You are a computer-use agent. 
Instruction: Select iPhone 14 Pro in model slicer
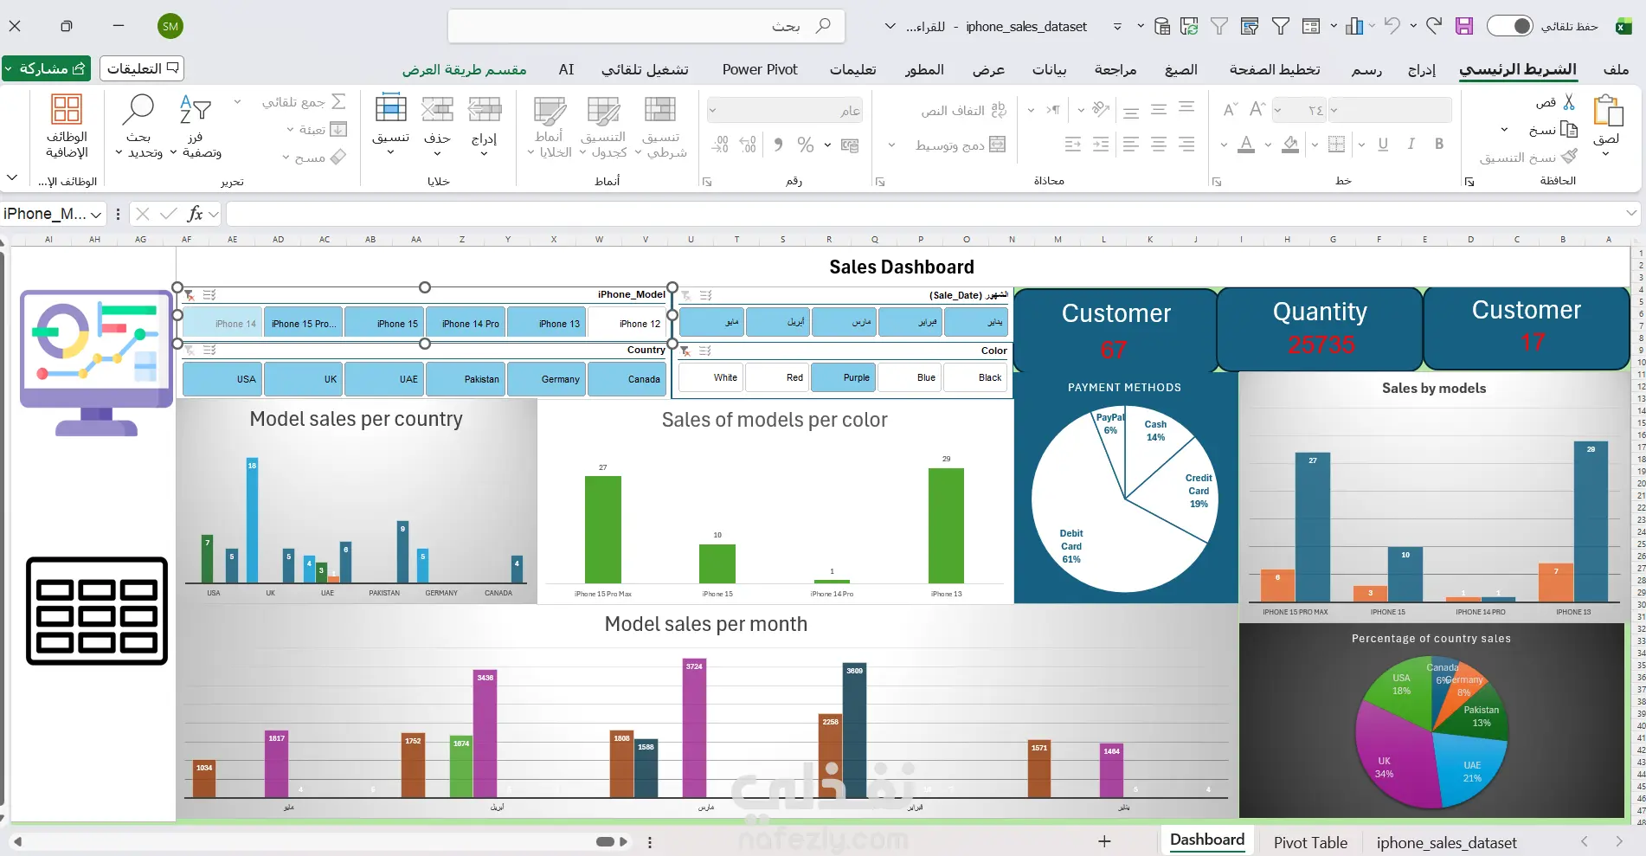(466, 323)
